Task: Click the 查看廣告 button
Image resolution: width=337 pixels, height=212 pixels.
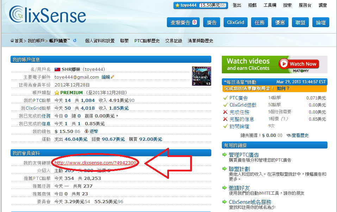Action: 183,22
